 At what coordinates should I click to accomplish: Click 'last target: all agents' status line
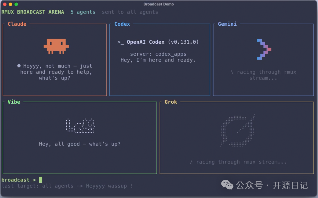(x=67, y=186)
